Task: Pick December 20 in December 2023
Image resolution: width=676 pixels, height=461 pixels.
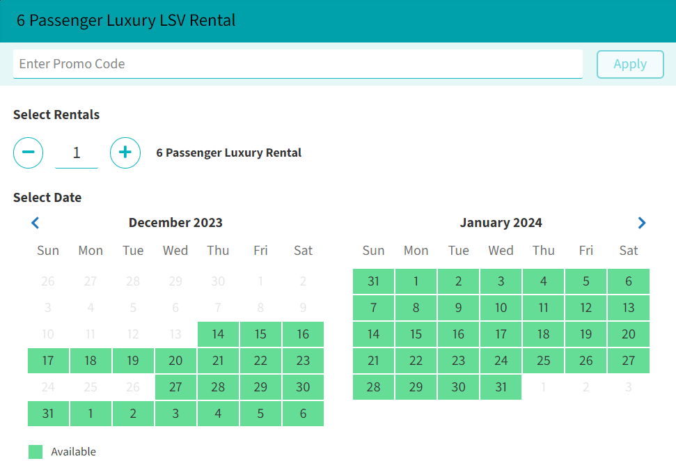Action: (x=175, y=361)
